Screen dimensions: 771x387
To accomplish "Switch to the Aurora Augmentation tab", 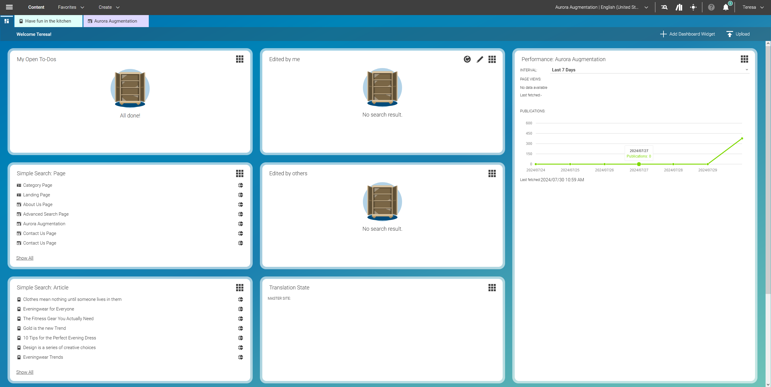I will click(116, 21).
